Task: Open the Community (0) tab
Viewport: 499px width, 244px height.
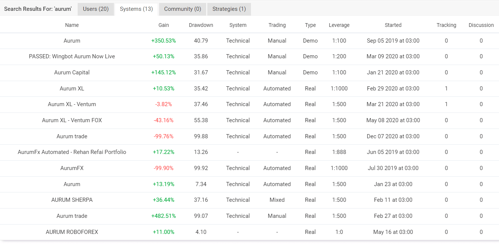Action: click(182, 9)
